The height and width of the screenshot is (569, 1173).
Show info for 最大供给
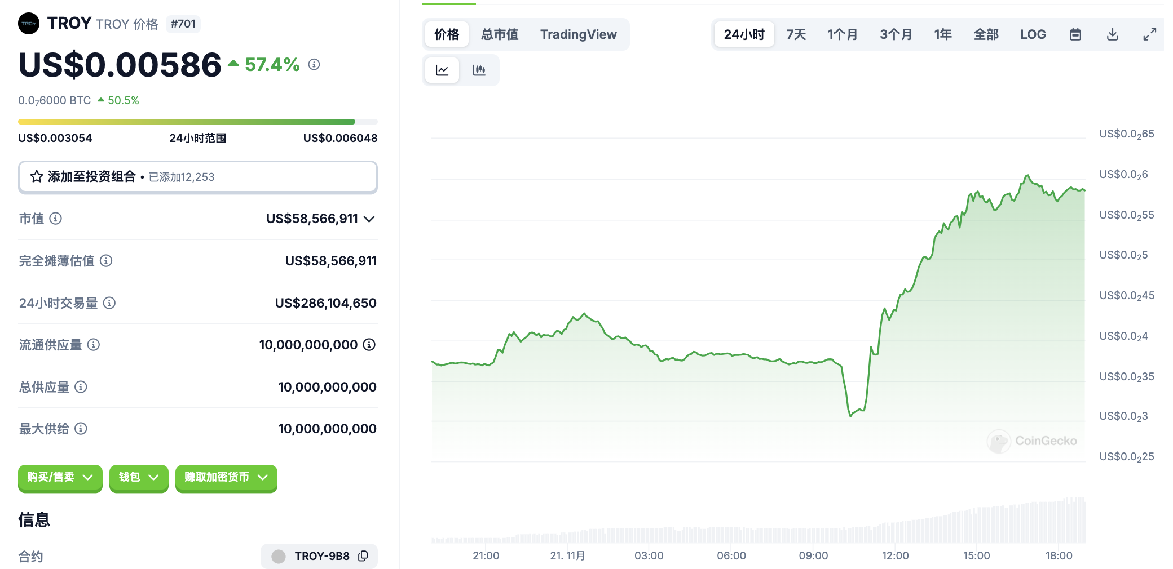click(81, 429)
